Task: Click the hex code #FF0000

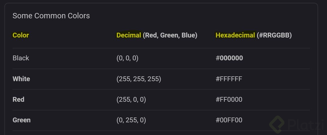Action: click(x=229, y=99)
